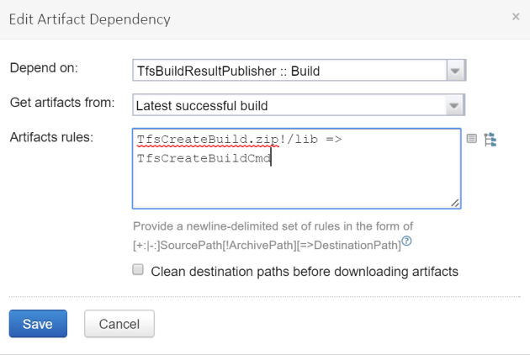Enable Clean destination paths checkbox
Screen dimensions: 530x355
coord(138,271)
